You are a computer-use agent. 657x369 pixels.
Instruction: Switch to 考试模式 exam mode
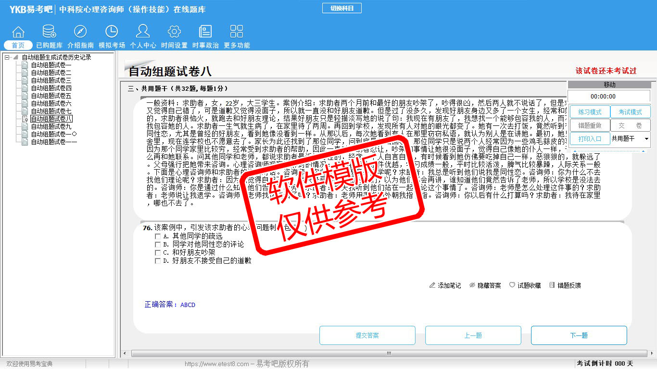click(630, 112)
